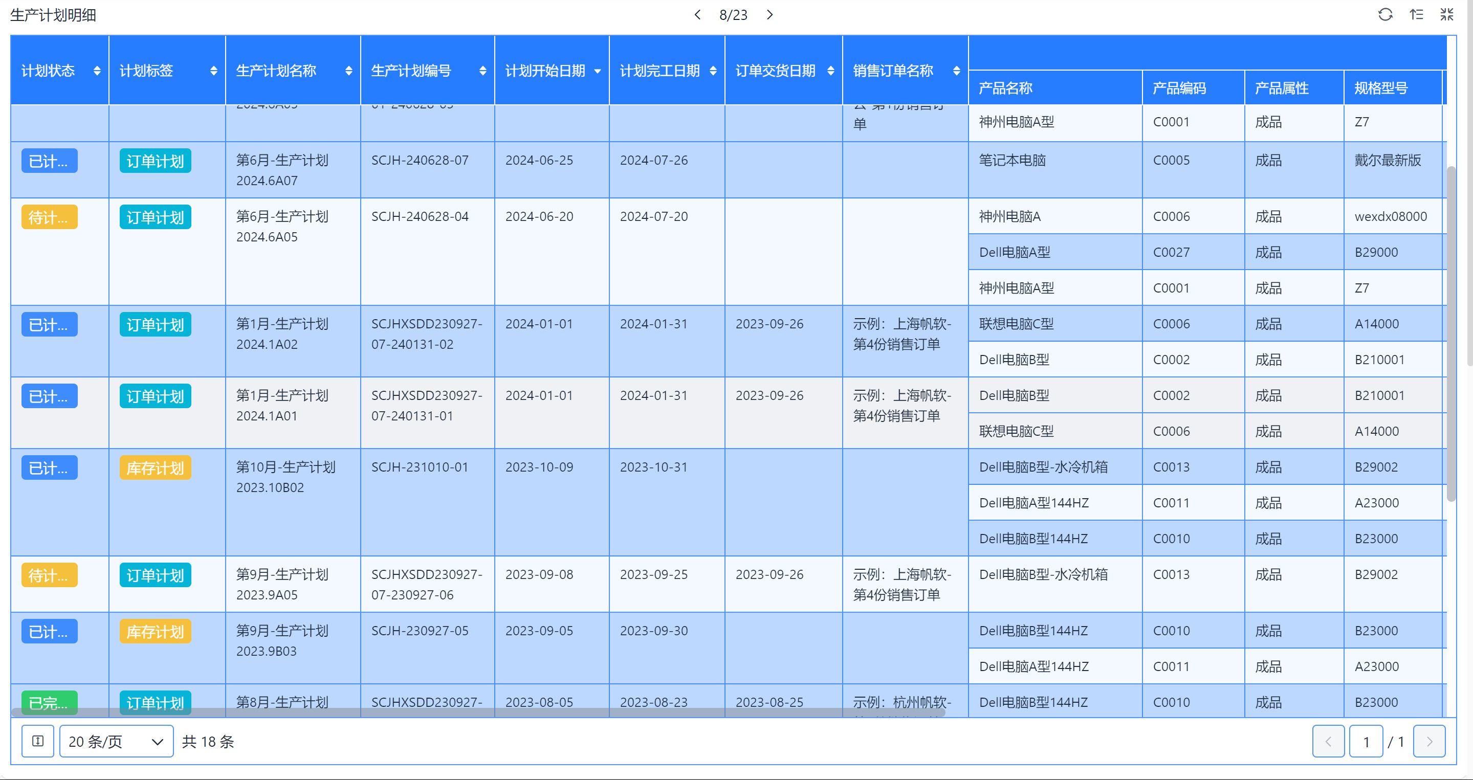Open the 20 条/页 page size dropdown

click(x=116, y=741)
